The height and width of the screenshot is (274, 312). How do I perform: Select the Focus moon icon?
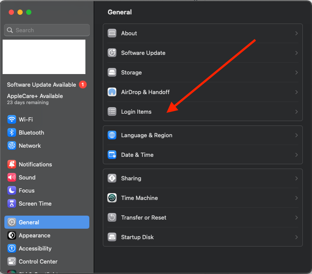(x=12, y=190)
